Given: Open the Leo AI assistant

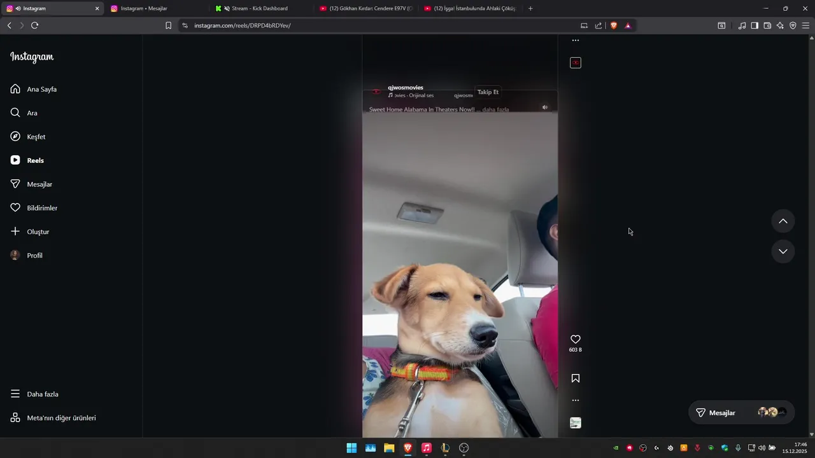Looking at the screenshot, I should point(780,25).
